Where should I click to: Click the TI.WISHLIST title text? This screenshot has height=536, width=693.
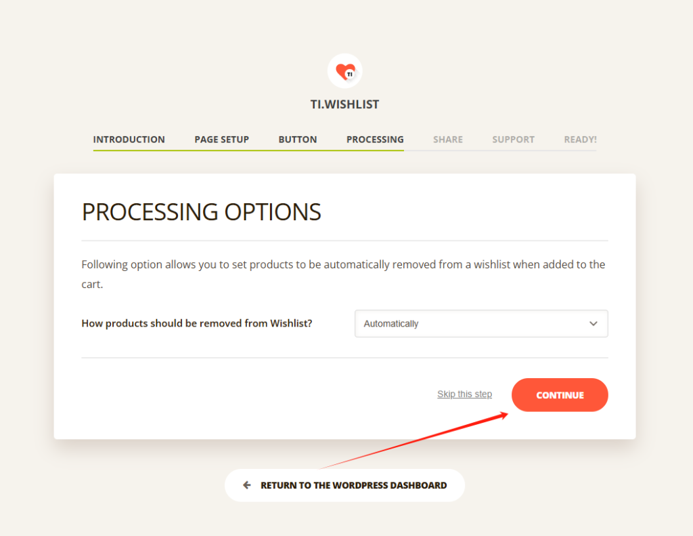click(x=344, y=104)
